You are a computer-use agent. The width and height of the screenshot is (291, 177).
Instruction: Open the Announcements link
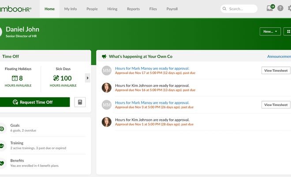coord(279,56)
